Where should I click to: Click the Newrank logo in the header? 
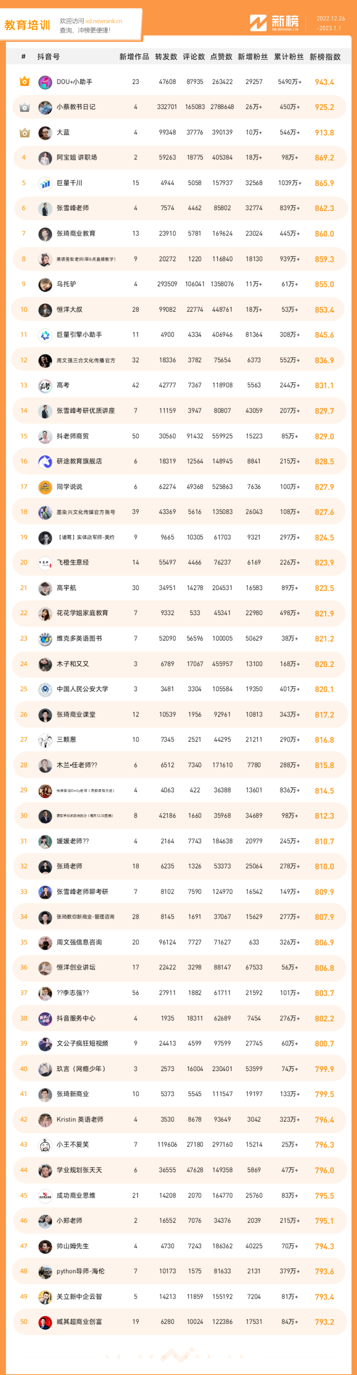(x=274, y=23)
